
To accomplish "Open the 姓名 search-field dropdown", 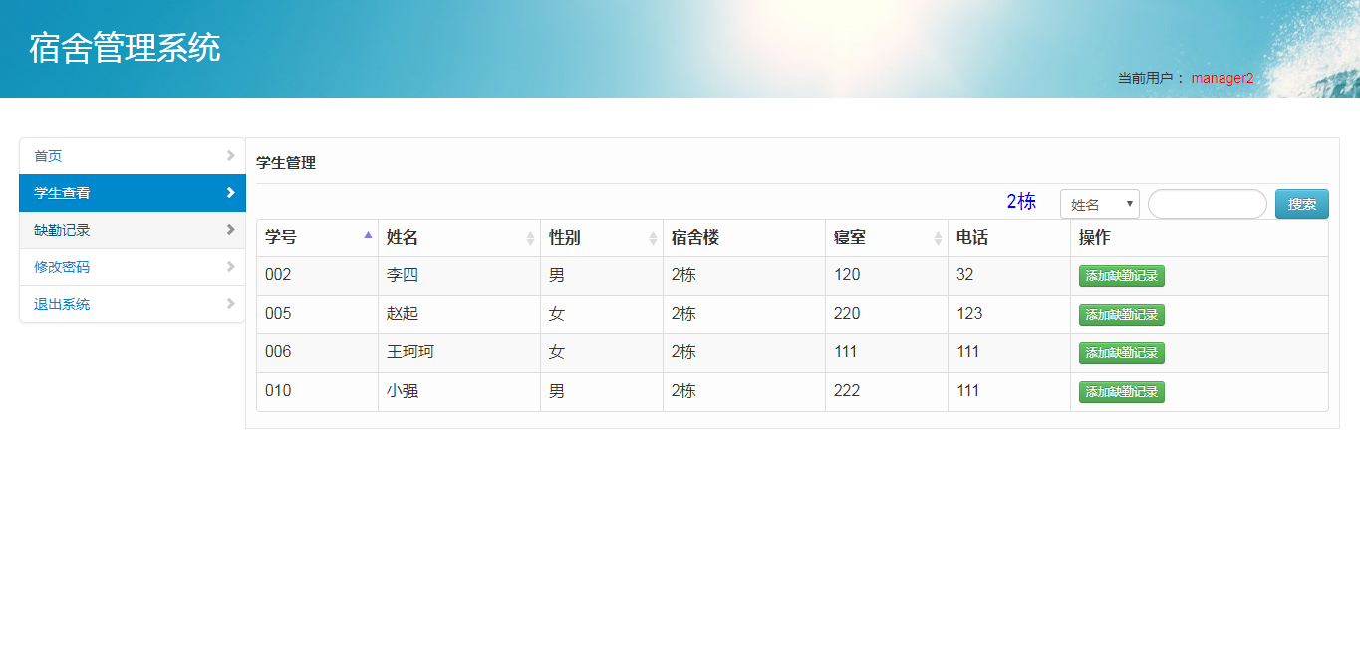I will point(1100,204).
